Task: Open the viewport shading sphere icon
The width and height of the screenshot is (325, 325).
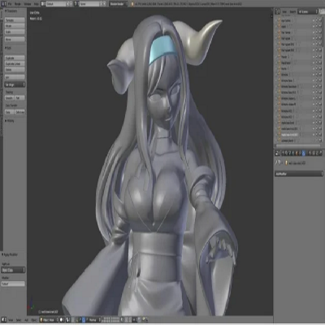Action: tap(62, 320)
